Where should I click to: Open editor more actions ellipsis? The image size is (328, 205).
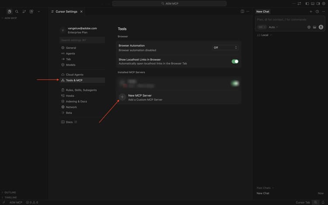tap(248, 11)
